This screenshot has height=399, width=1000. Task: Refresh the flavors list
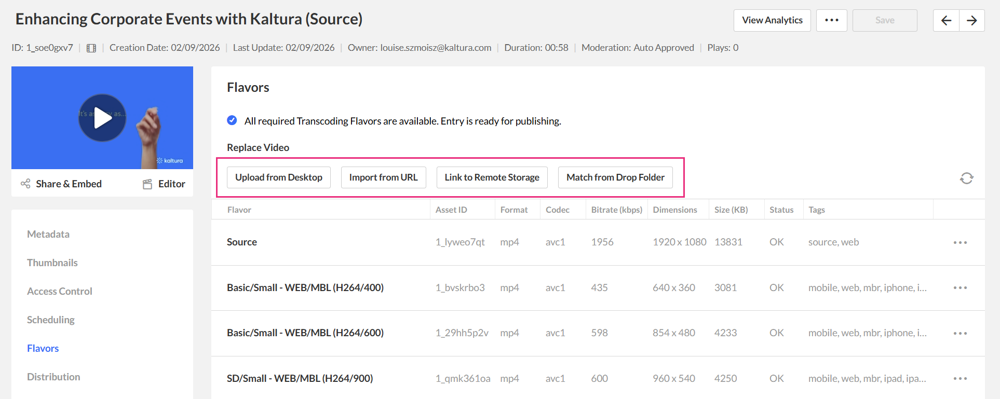(966, 178)
